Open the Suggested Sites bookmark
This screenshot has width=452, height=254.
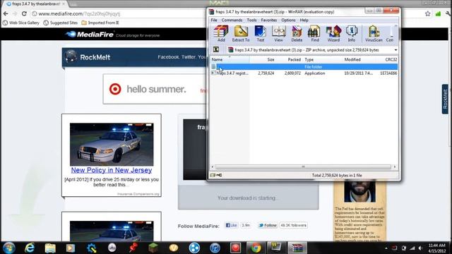click(61, 23)
